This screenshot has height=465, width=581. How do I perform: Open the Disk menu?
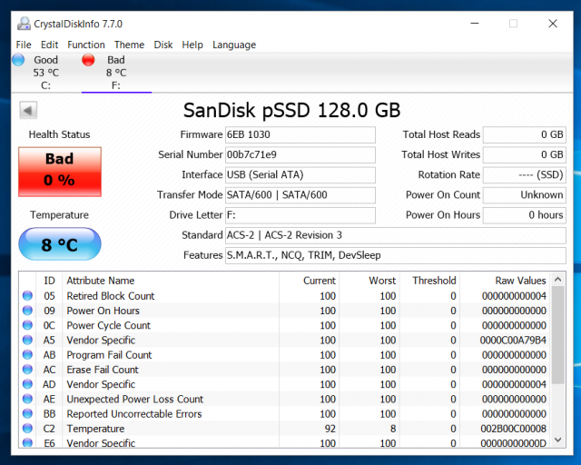(x=163, y=45)
